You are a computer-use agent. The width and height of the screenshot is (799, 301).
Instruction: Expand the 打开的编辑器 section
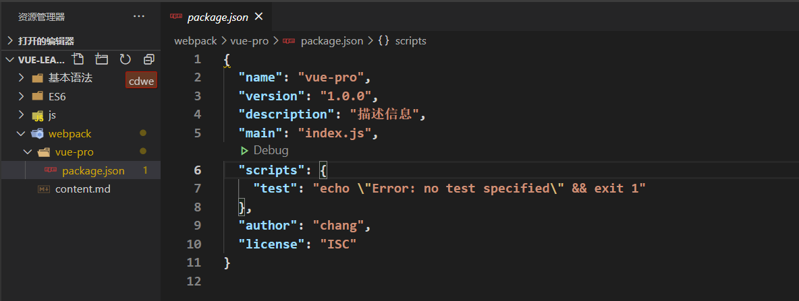(10, 40)
